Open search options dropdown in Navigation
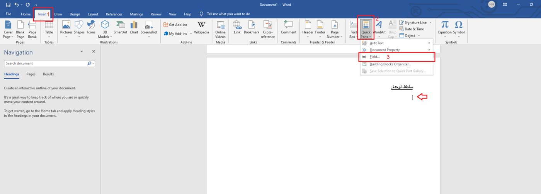 click(94, 64)
